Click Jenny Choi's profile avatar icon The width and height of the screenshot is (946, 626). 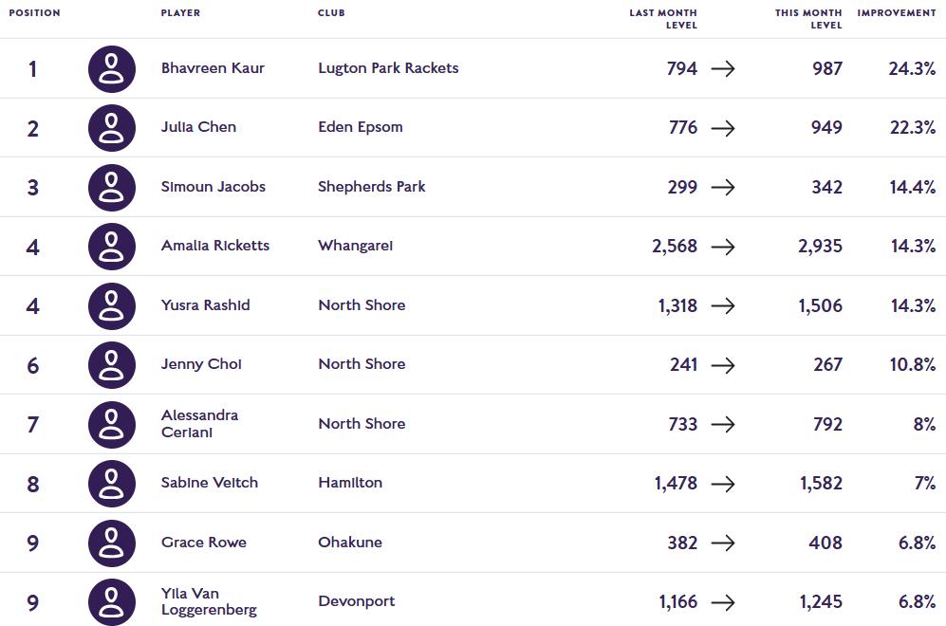pos(112,364)
